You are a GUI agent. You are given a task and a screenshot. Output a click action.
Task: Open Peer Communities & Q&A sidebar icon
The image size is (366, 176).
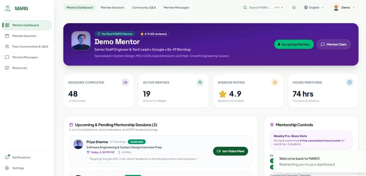point(7,47)
